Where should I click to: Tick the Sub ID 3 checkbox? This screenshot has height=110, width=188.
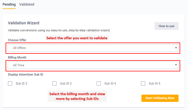(x=54, y=83)
